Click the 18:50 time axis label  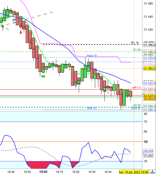coord(27,172)
